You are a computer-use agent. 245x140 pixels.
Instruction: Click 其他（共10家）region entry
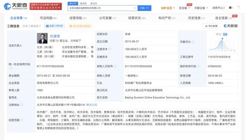(46, 56)
